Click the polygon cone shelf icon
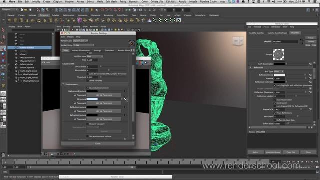 click(27, 20)
